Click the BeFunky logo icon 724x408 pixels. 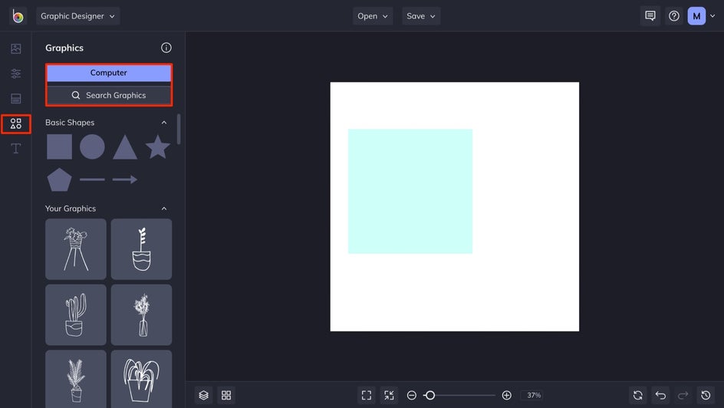coord(18,16)
